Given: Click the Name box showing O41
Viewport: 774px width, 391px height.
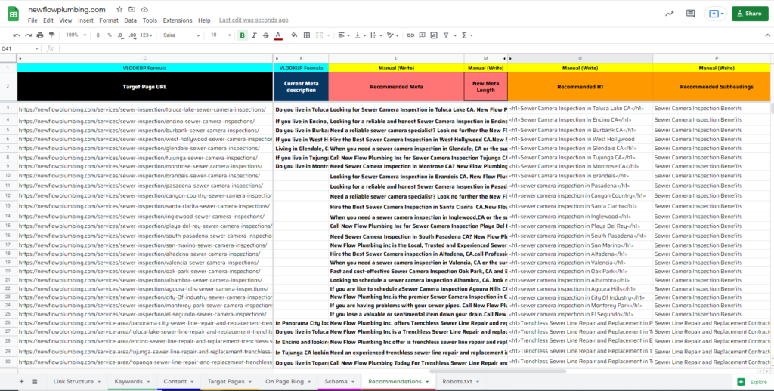Looking at the screenshot, I should [x=20, y=48].
